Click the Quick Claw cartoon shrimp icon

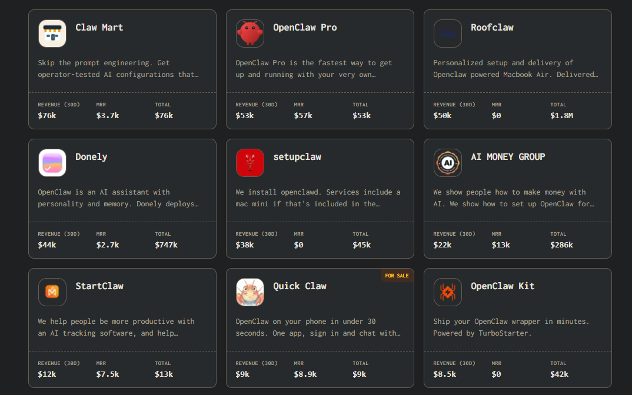click(250, 292)
